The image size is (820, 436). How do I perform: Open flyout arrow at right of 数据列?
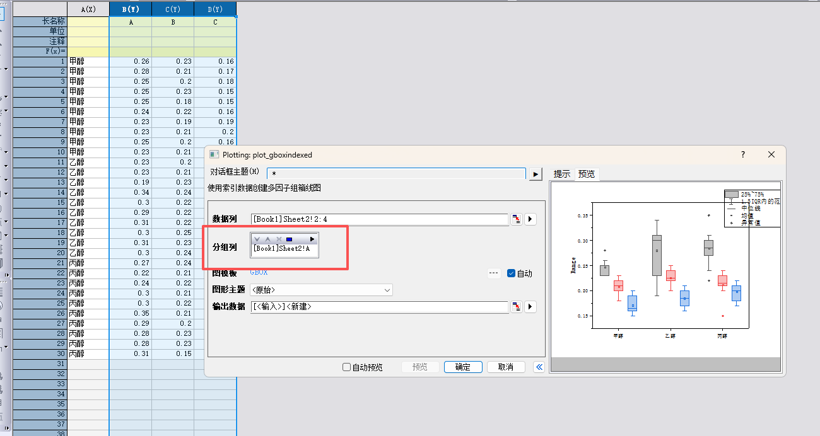coord(530,219)
